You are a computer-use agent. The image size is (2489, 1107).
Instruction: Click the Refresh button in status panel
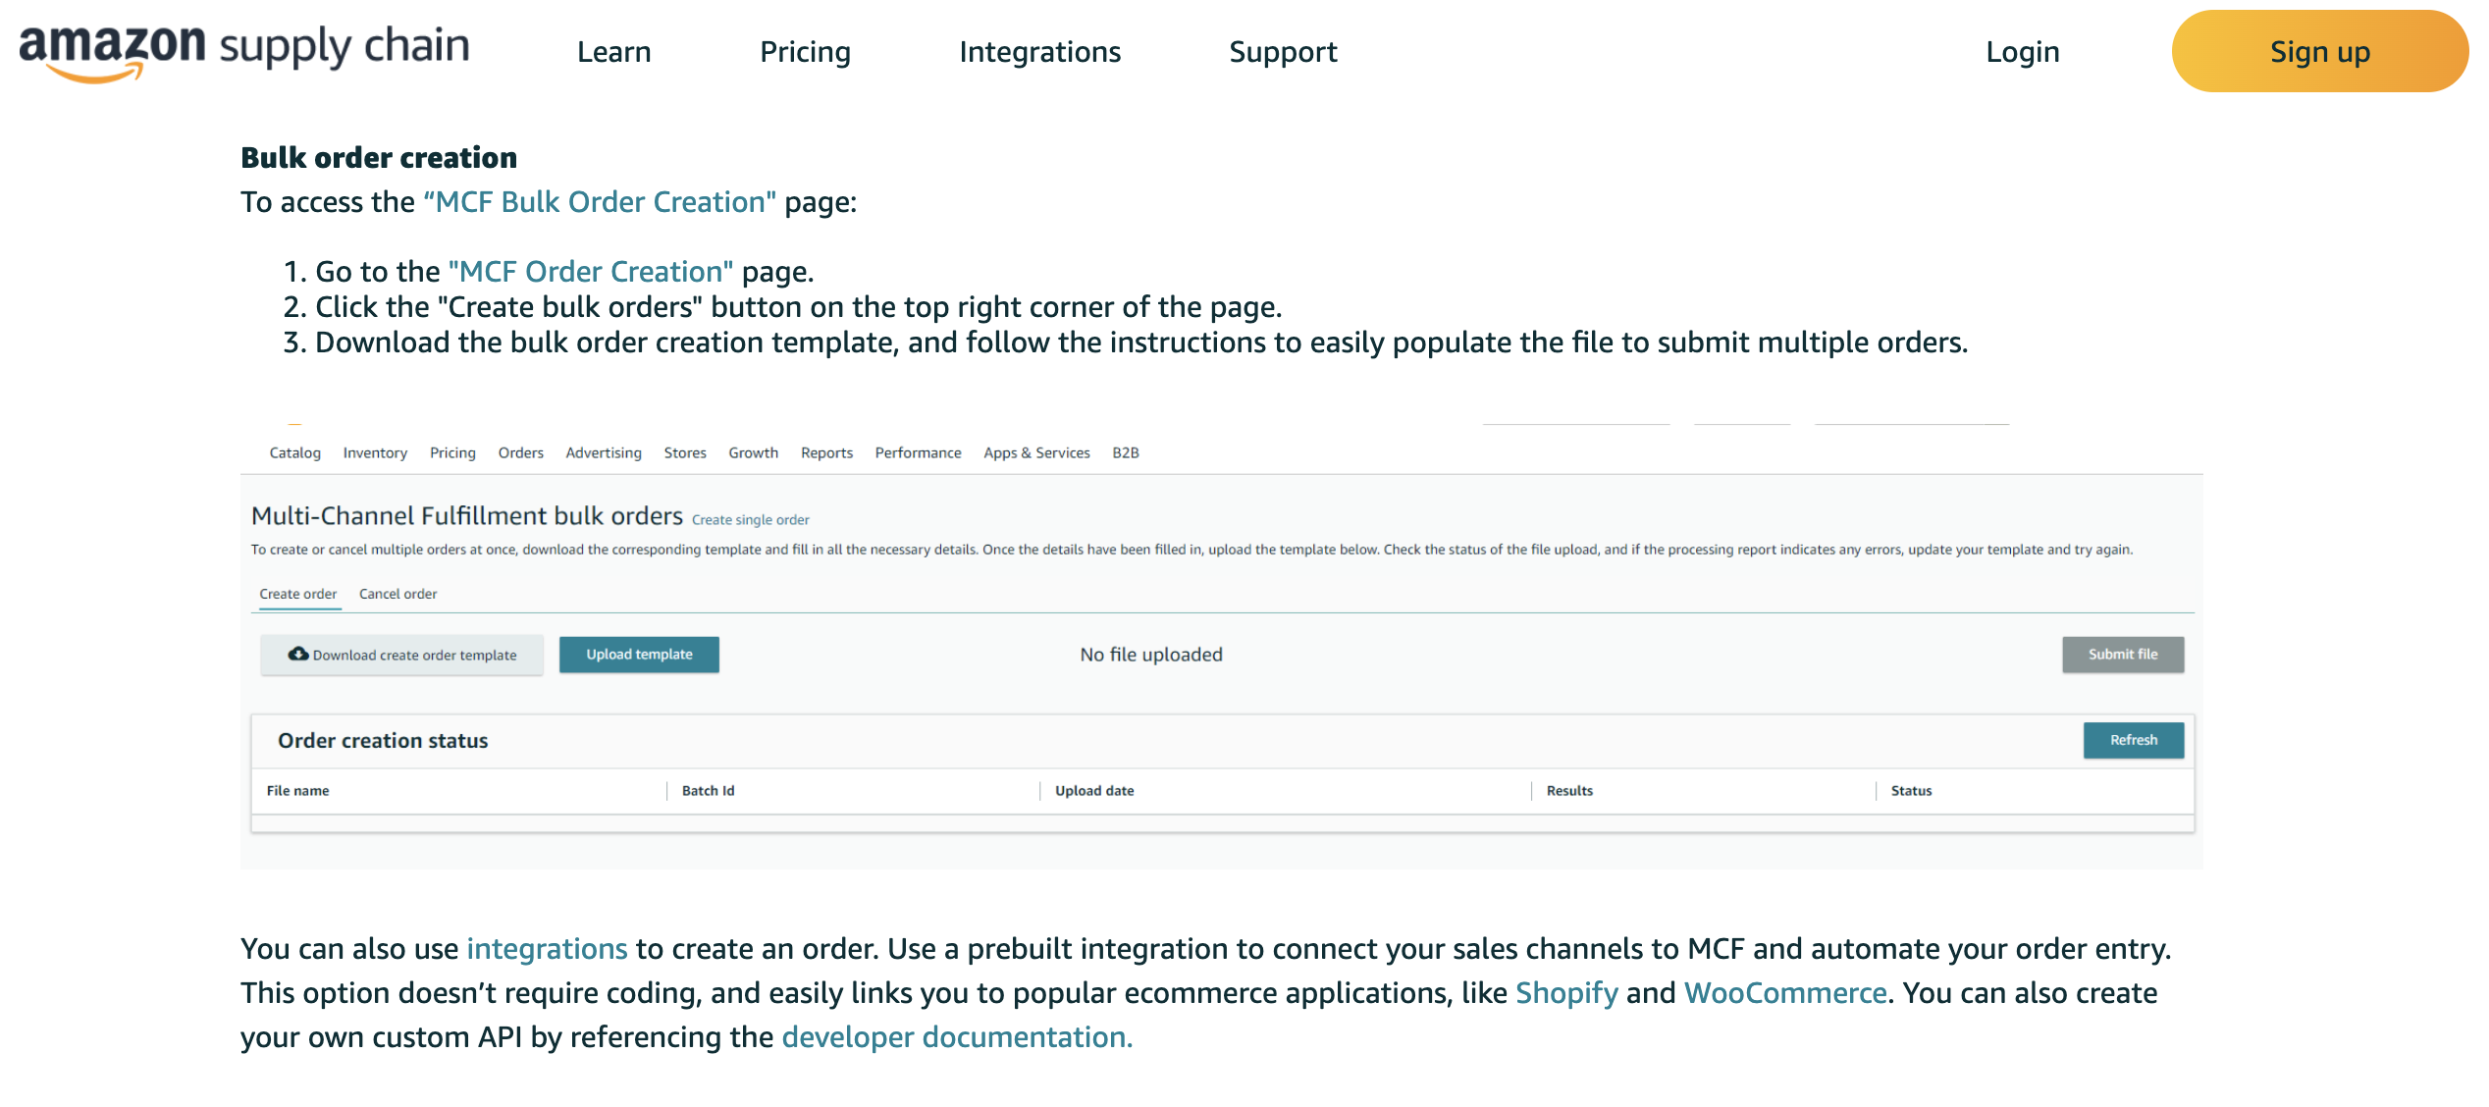[2133, 740]
